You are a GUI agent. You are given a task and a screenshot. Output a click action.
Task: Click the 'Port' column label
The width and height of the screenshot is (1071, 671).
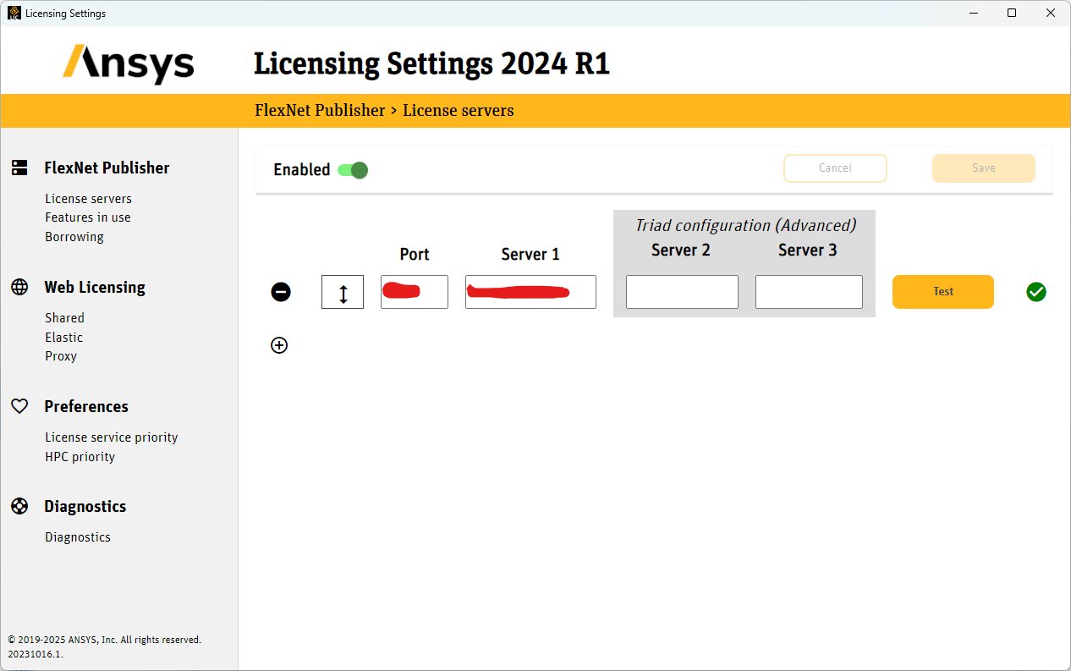pyautogui.click(x=415, y=254)
